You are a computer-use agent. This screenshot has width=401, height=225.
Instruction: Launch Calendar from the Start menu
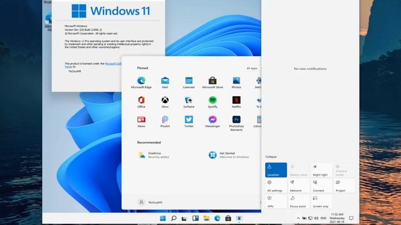[189, 82]
